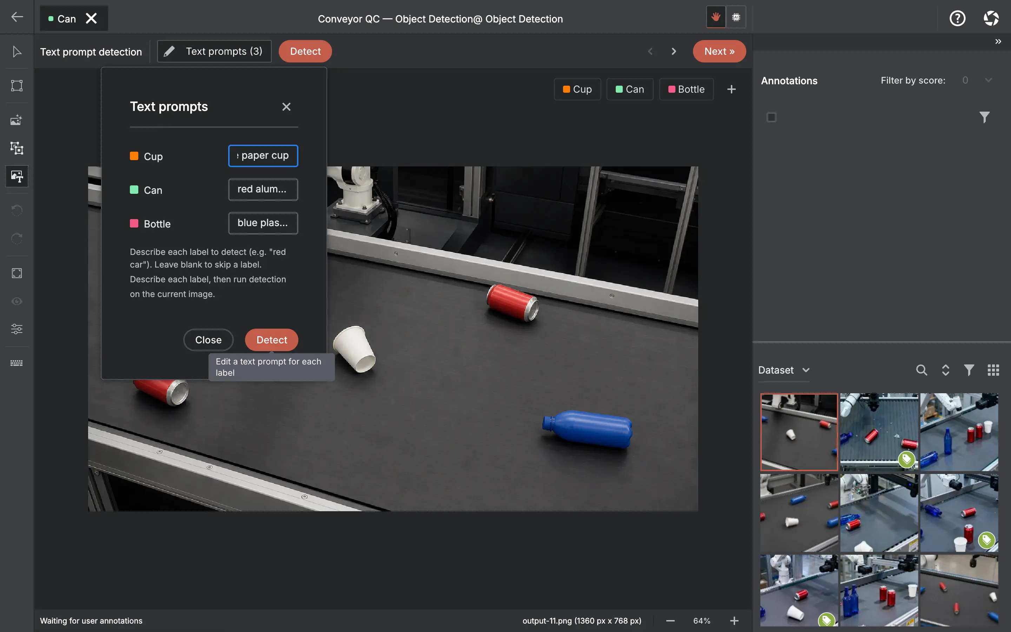Screen dimensions: 1011x632
Task: Go to the Next image
Action: (x=719, y=51)
